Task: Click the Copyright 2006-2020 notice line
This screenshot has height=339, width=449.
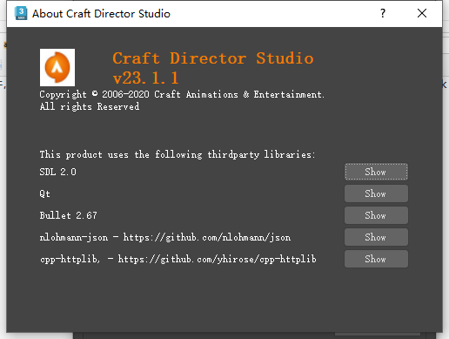Action: 182,94
